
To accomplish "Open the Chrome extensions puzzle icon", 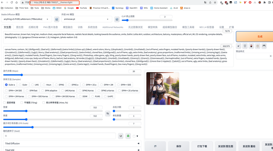I will [x=265, y=2].
